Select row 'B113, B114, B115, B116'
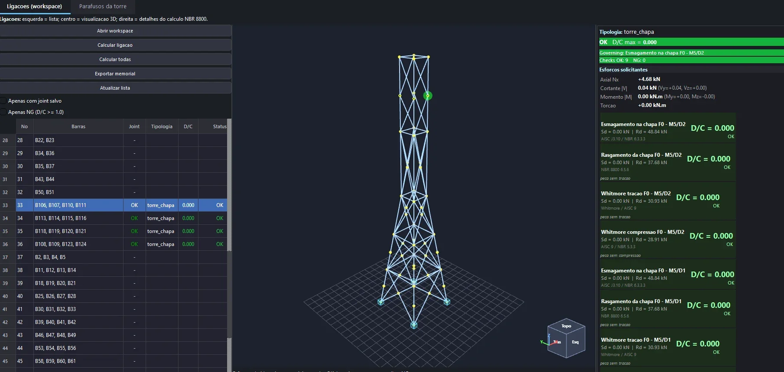Viewport: 784px width, 372px height. (121, 218)
